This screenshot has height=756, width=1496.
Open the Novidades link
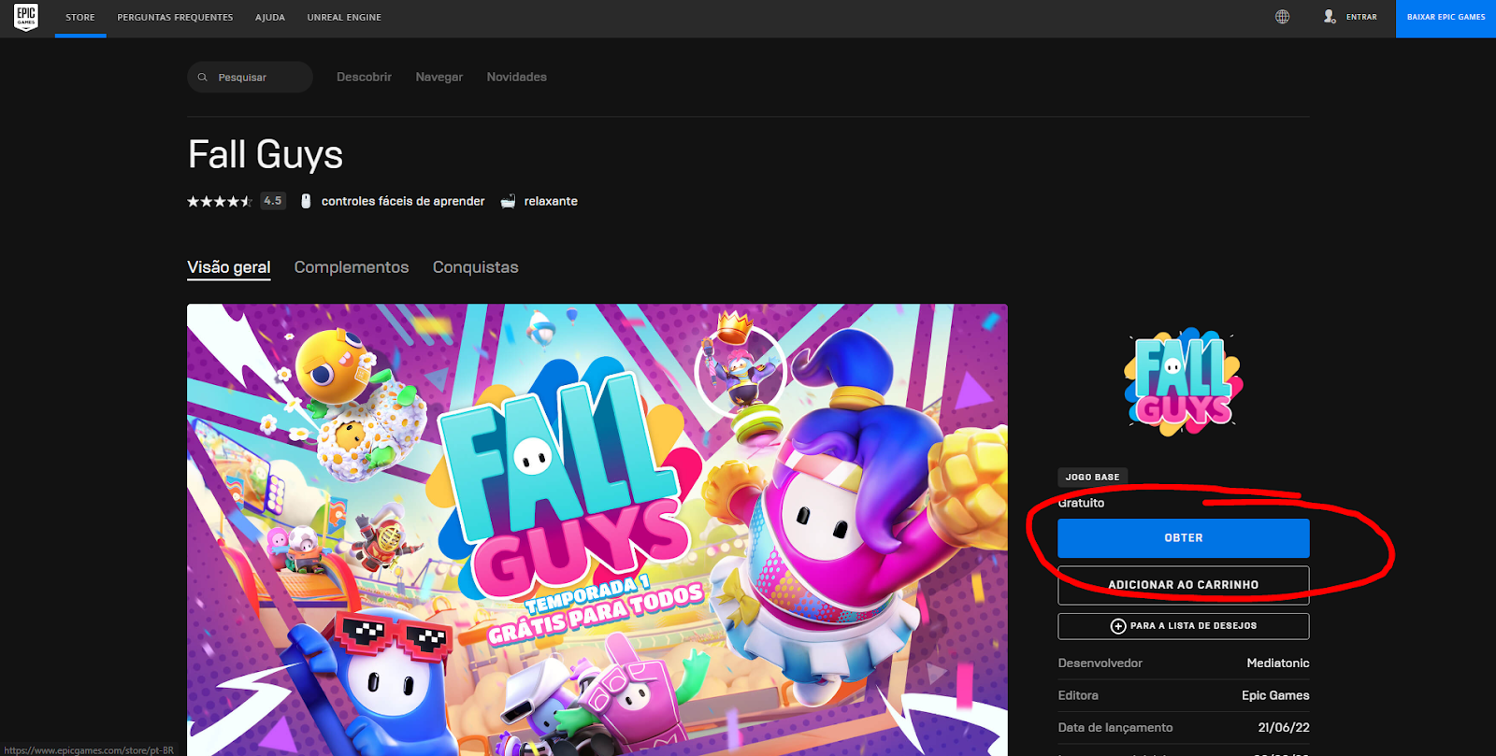[x=516, y=78]
